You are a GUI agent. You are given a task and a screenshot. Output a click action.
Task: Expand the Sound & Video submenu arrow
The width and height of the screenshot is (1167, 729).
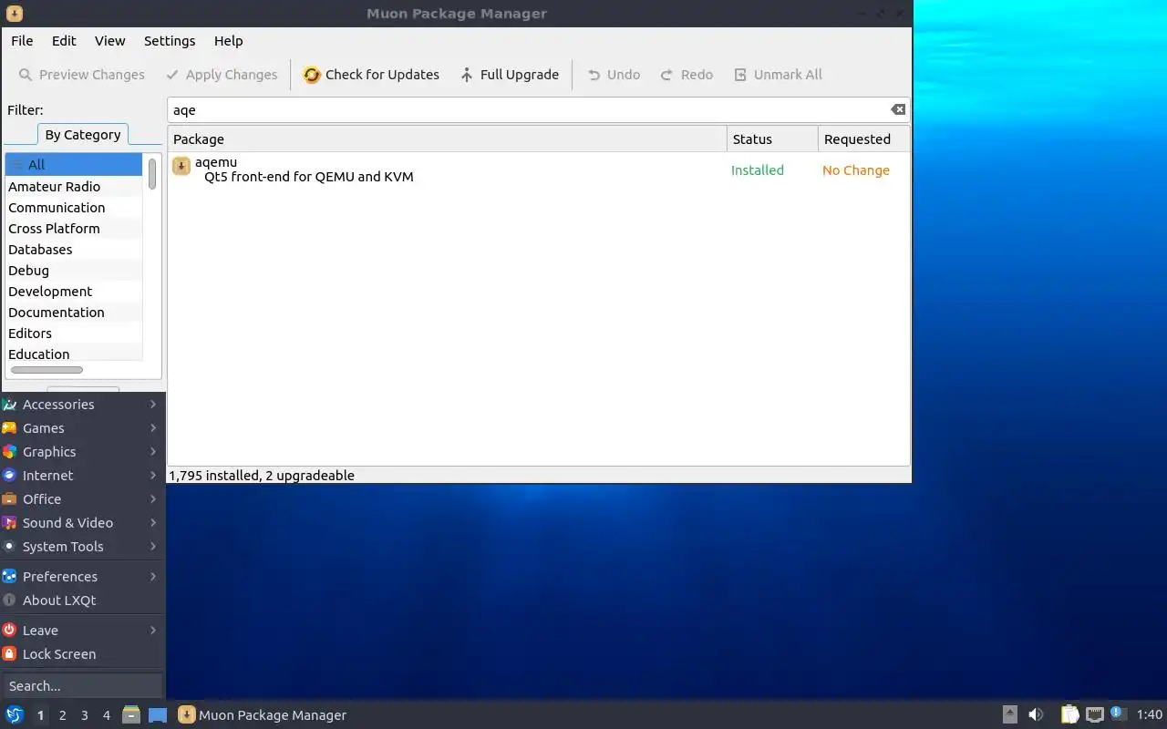[x=153, y=522]
